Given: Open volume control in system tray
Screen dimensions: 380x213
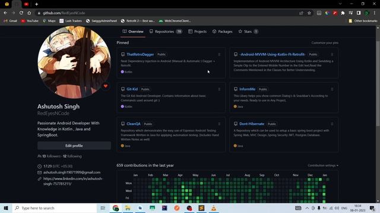Looking at the screenshot, I should 337,208.
